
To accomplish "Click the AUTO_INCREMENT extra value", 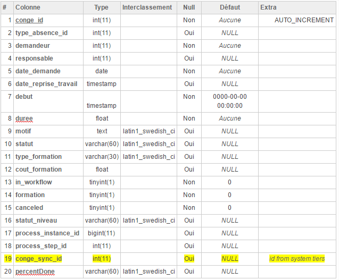I will coord(304,20).
